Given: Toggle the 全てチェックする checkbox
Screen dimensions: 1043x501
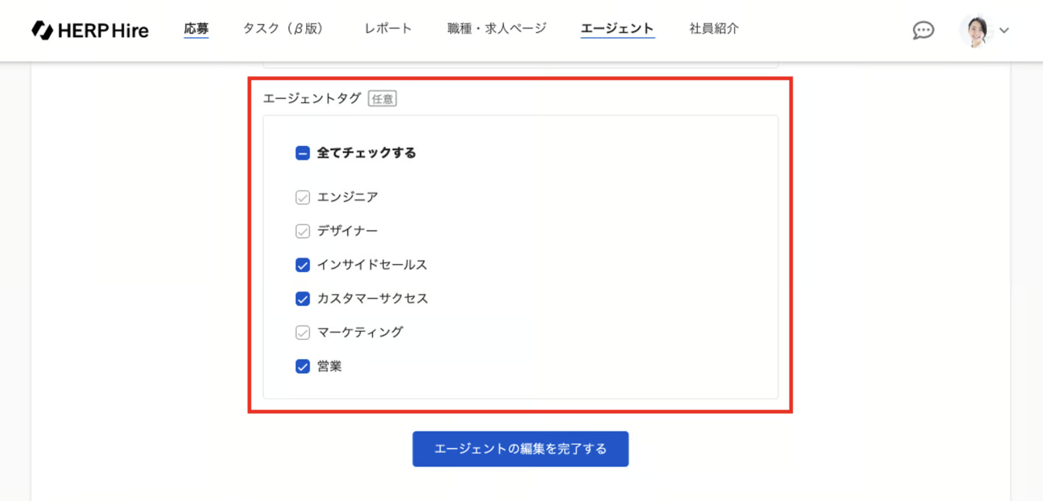Looking at the screenshot, I should [x=302, y=153].
